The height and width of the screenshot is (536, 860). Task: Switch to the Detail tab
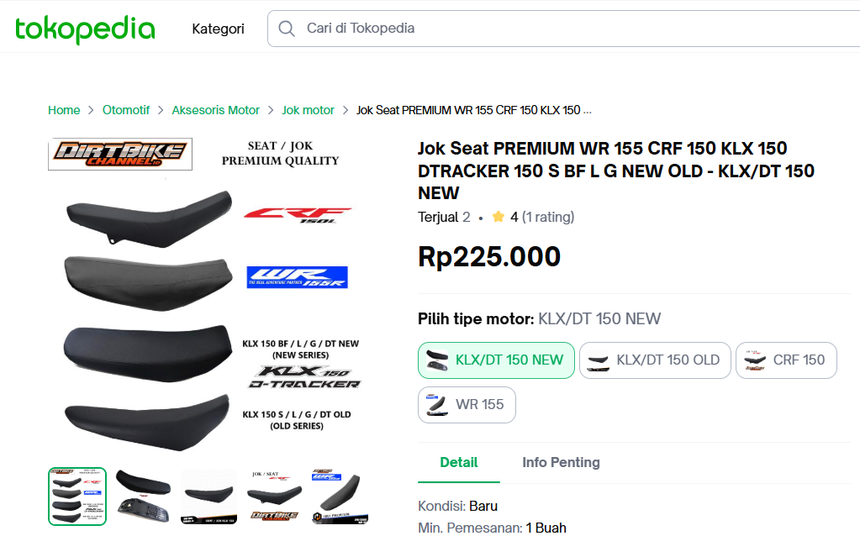click(x=459, y=462)
